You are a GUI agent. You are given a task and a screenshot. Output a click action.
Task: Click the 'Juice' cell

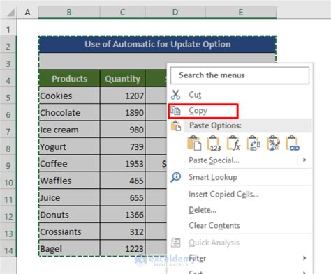tap(69, 197)
